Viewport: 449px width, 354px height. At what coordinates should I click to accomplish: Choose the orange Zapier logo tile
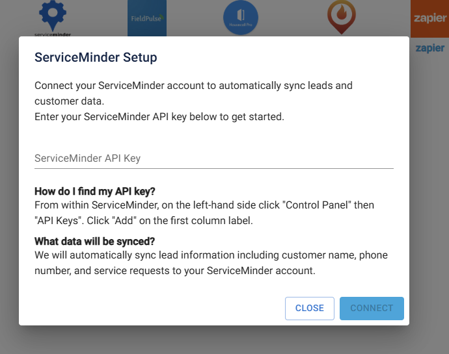coord(429,18)
